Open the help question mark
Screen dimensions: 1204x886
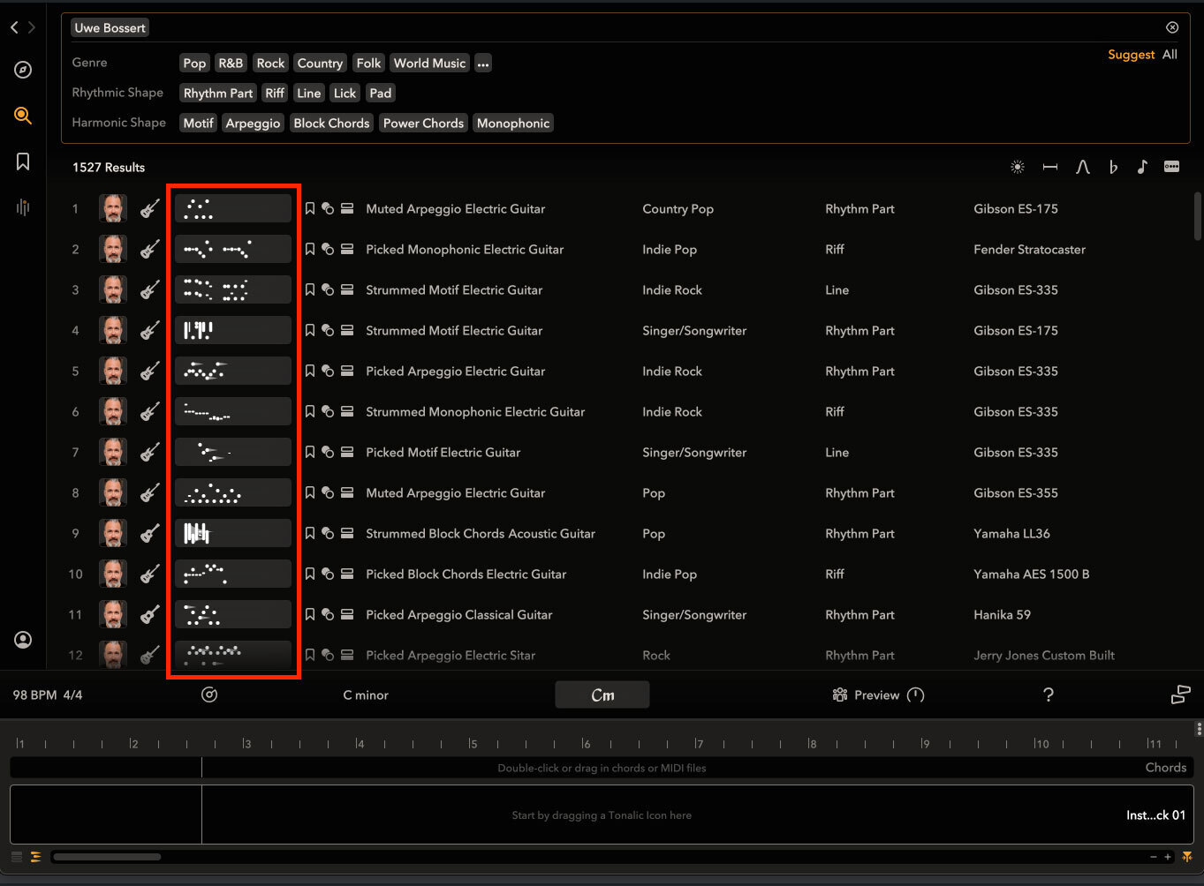pyautogui.click(x=1048, y=695)
